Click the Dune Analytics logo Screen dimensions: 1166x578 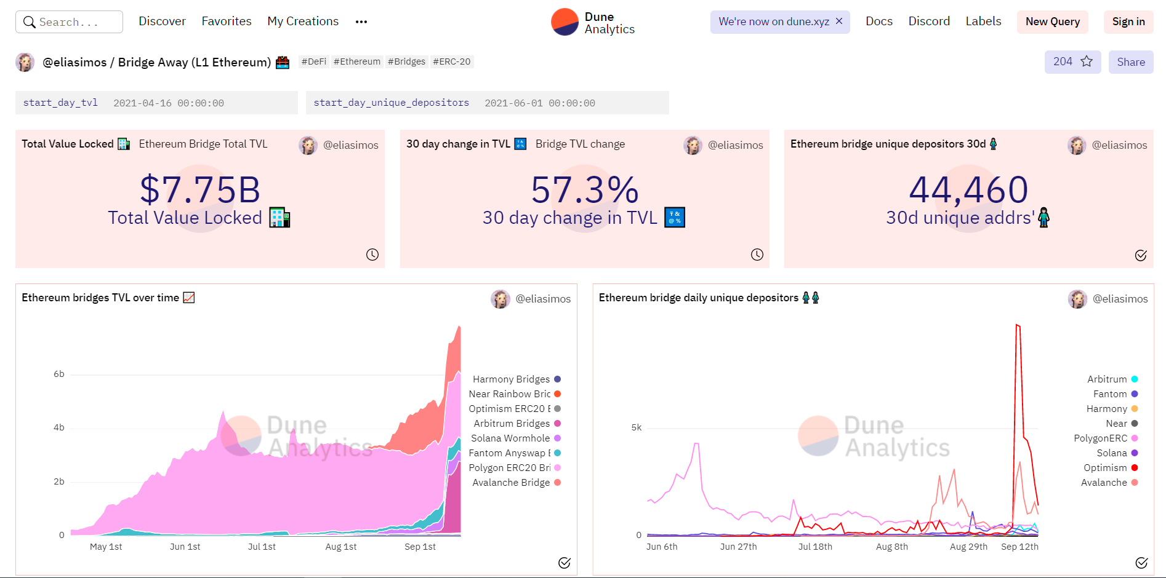coord(593,22)
